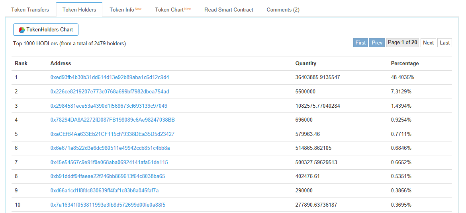Screen dimensions: 466x213
Task: Click the First page button
Action: tap(360, 43)
